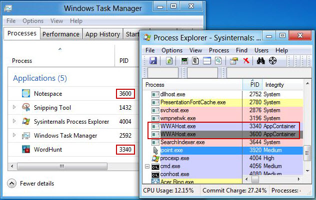Open the Options menu in Process Explorer
The width and height of the screenshot is (316, 200).
(172, 50)
